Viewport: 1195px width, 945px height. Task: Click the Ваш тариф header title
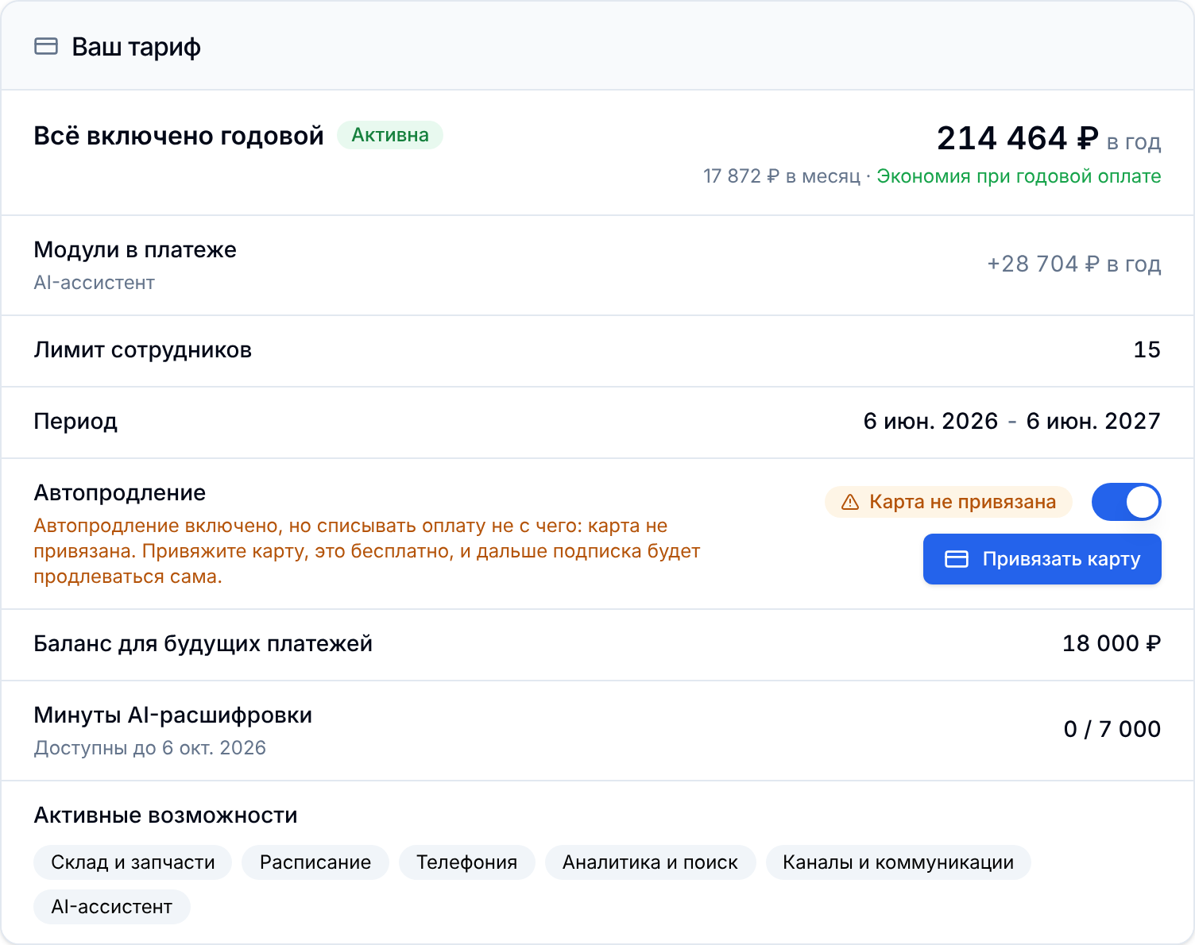(136, 47)
